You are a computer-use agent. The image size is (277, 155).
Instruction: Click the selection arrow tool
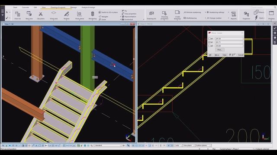click(x=7, y=12)
